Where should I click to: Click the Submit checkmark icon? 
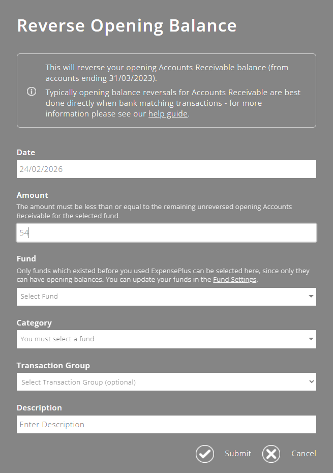tap(205, 454)
